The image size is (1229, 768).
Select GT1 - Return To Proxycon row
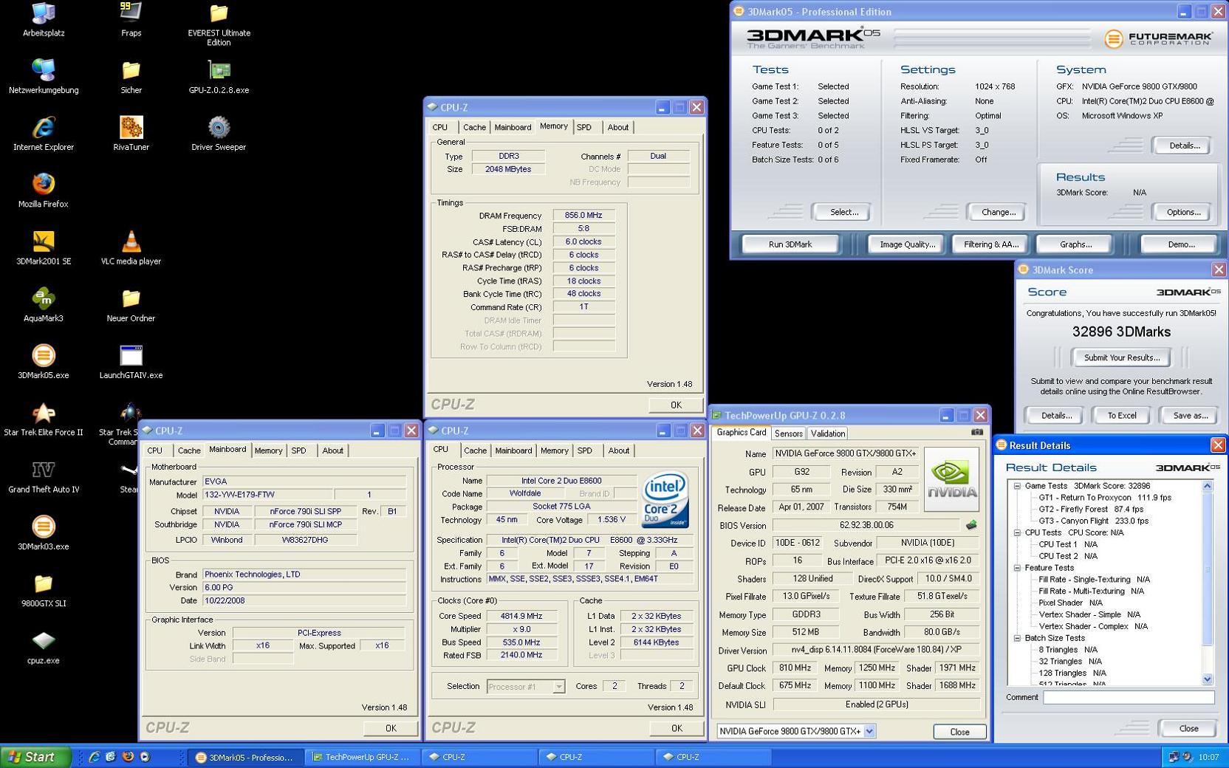coord(1105,498)
